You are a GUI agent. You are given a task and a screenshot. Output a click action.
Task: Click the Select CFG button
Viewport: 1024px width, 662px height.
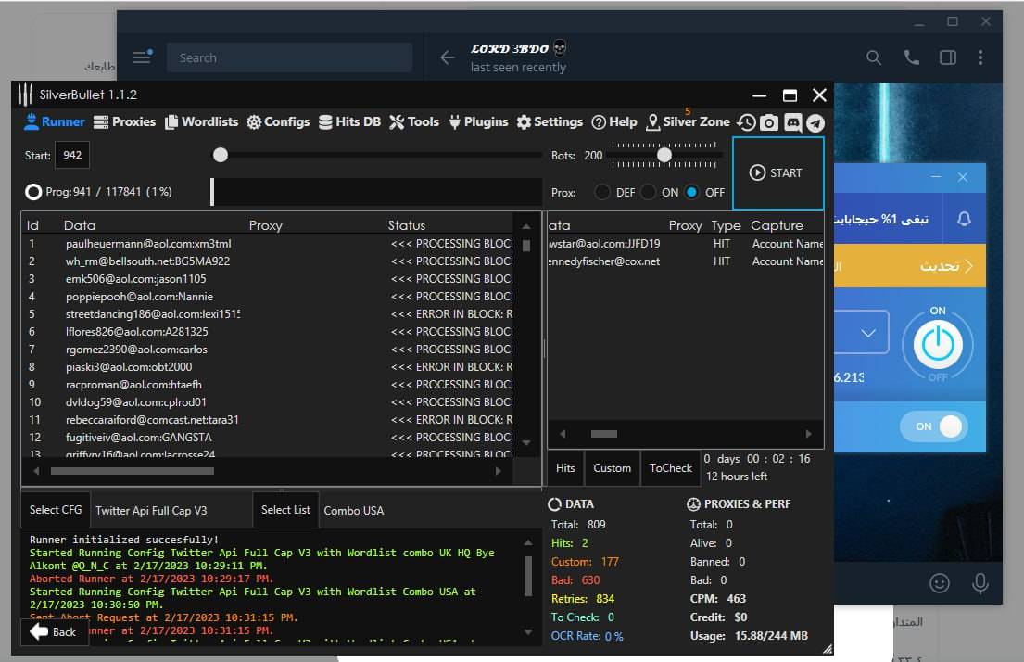coord(56,510)
